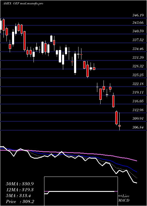147x206 pixels.
Task: Click the AMEX OEF mail.munafa.pro chart title
Action: [23, 4]
